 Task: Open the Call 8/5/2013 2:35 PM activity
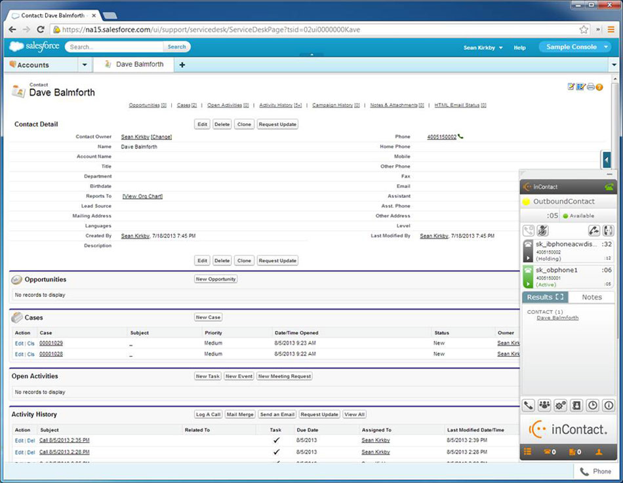click(x=64, y=440)
